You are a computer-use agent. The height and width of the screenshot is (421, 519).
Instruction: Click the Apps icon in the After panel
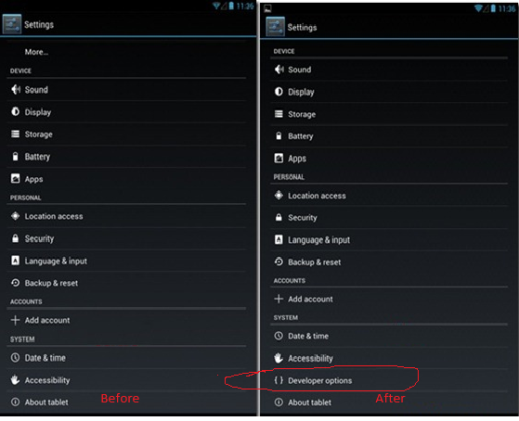point(279,158)
